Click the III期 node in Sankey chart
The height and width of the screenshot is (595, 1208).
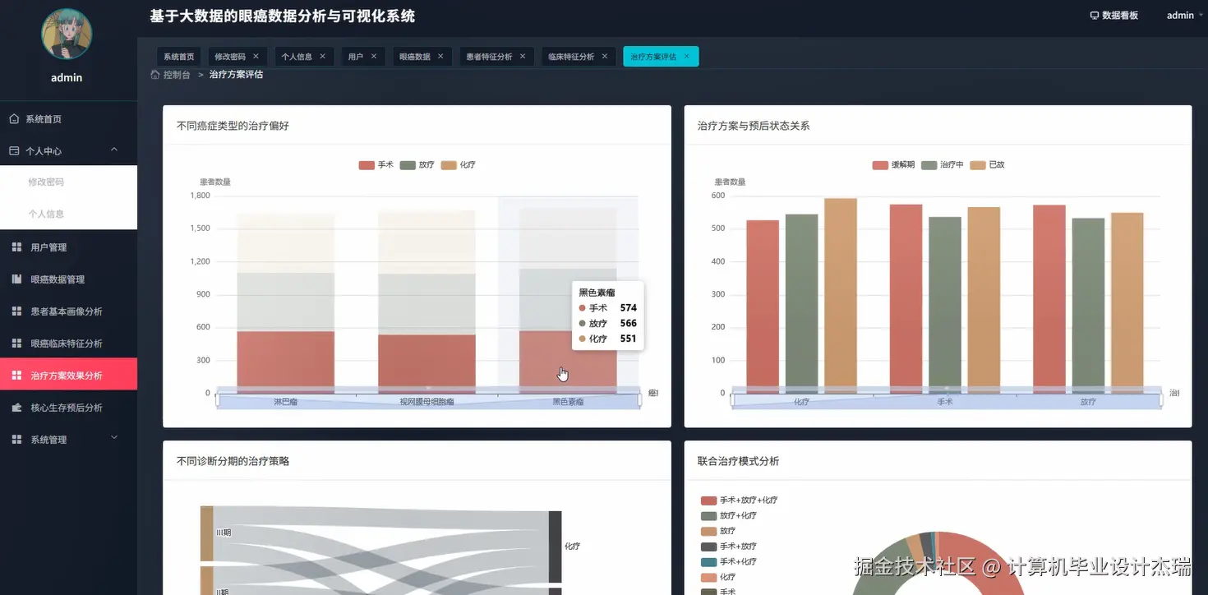[206, 533]
